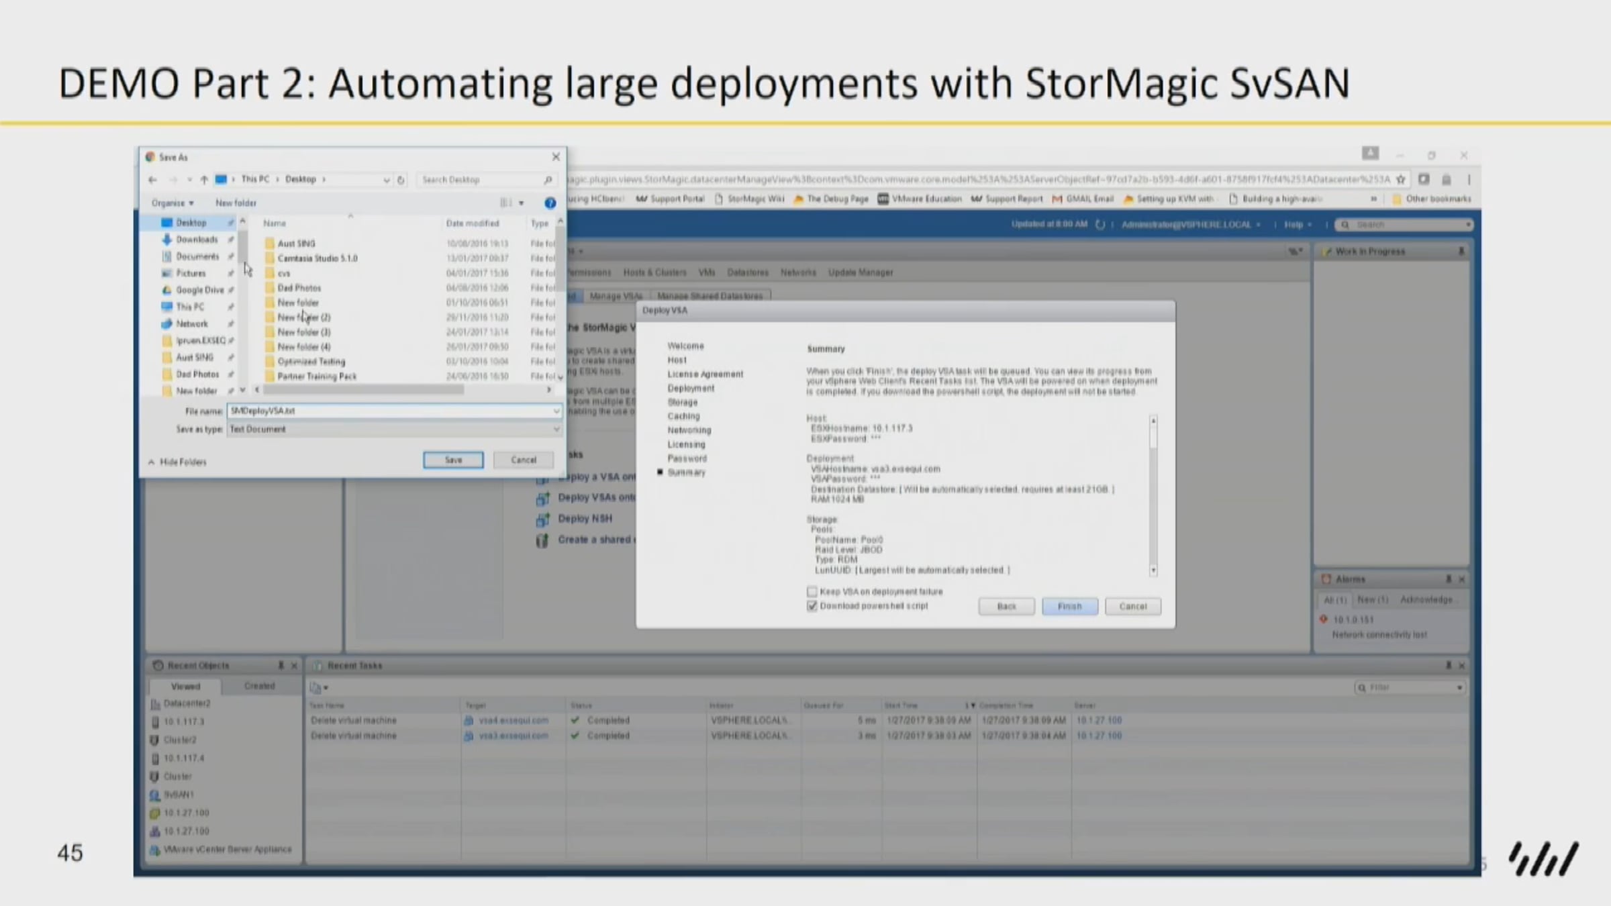The width and height of the screenshot is (1611, 906).
Task: Open the Help dropdown in vSphere
Action: (x=1298, y=225)
